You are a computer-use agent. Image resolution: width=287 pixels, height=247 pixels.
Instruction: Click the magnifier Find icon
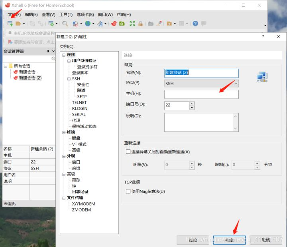point(65,24)
